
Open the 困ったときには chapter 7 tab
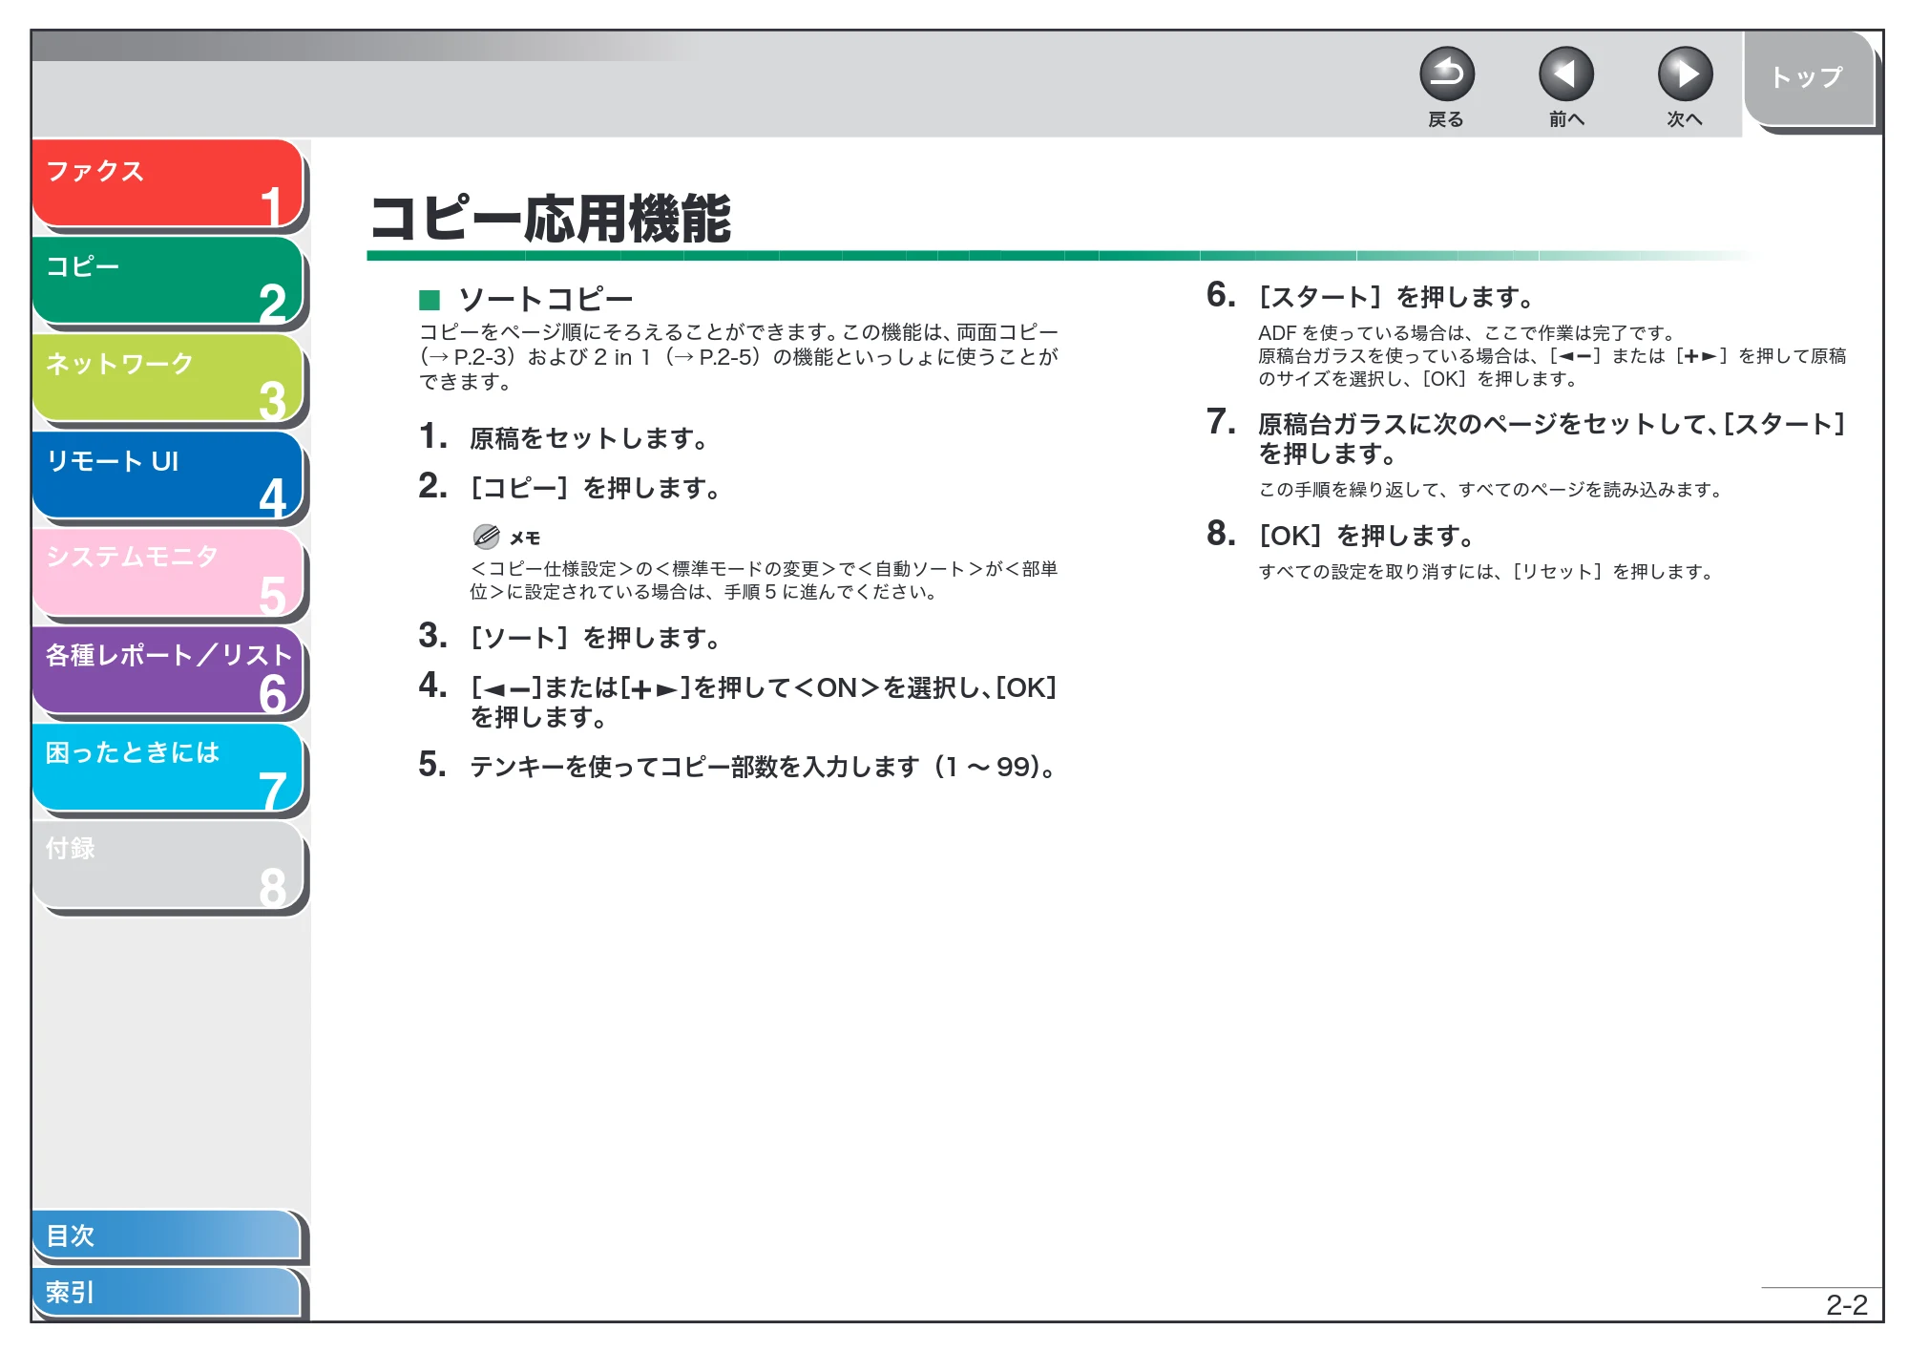pyautogui.click(x=168, y=768)
